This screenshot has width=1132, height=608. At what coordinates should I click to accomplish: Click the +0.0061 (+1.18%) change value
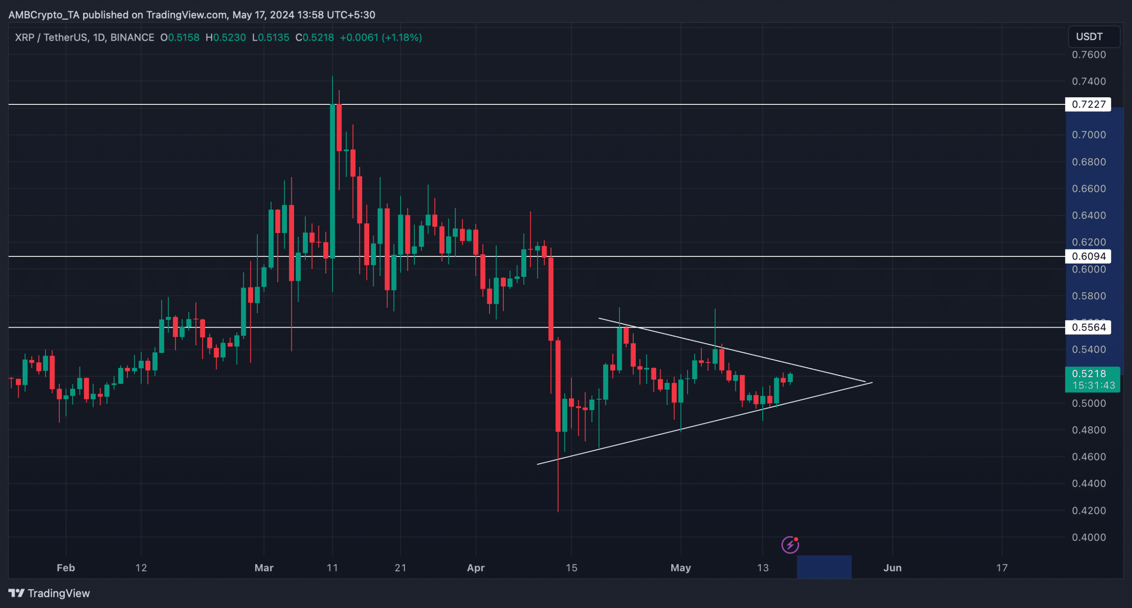tap(381, 38)
